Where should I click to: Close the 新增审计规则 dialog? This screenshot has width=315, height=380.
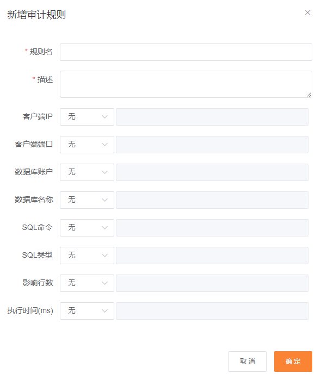point(307,13)
